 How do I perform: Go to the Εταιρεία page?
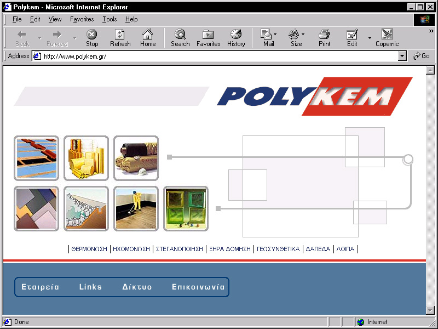(x=40, y=287)
